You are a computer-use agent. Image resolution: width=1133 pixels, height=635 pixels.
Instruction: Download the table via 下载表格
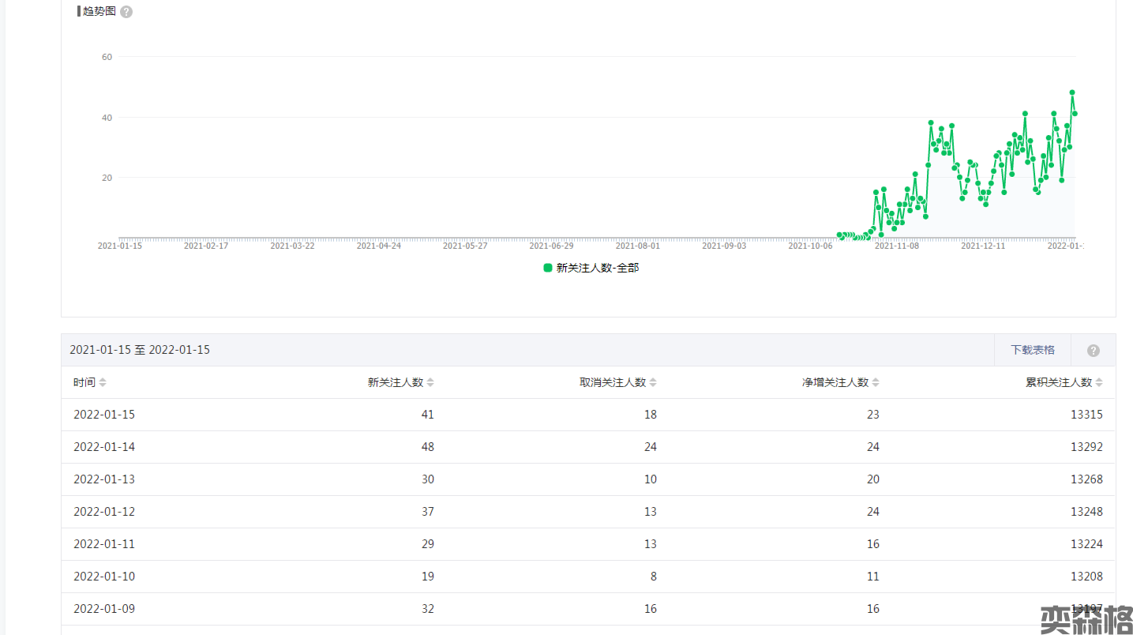1033,350
